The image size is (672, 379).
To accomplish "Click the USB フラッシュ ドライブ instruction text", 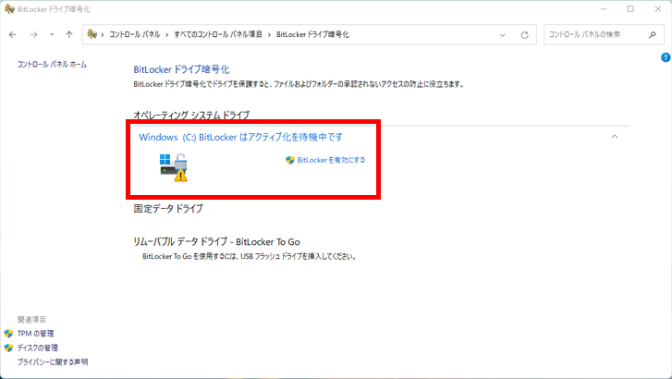I will pyautogui.click(x=250, y=256).
